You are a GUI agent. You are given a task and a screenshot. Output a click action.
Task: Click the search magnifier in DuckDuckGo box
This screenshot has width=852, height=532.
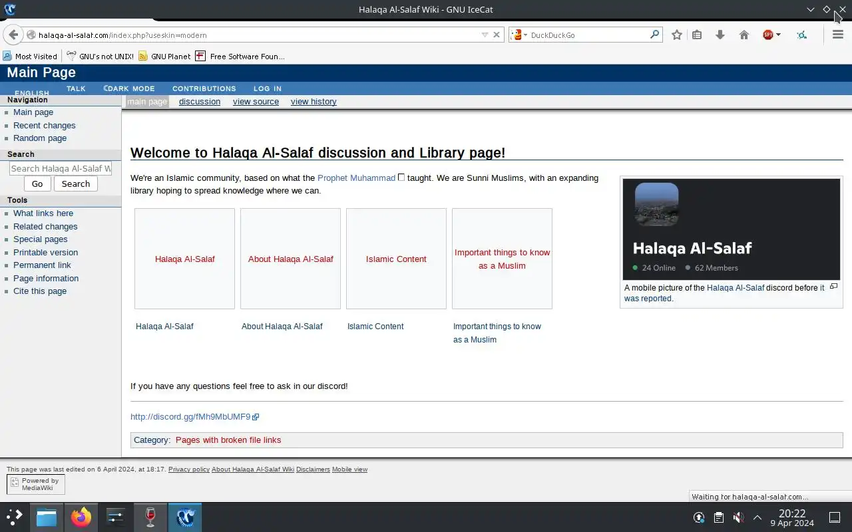point(654,35)
